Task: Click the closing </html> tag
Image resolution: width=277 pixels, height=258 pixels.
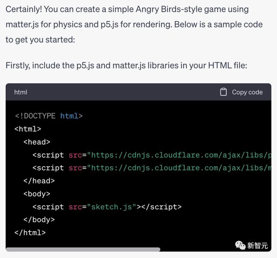Action: 30,233
